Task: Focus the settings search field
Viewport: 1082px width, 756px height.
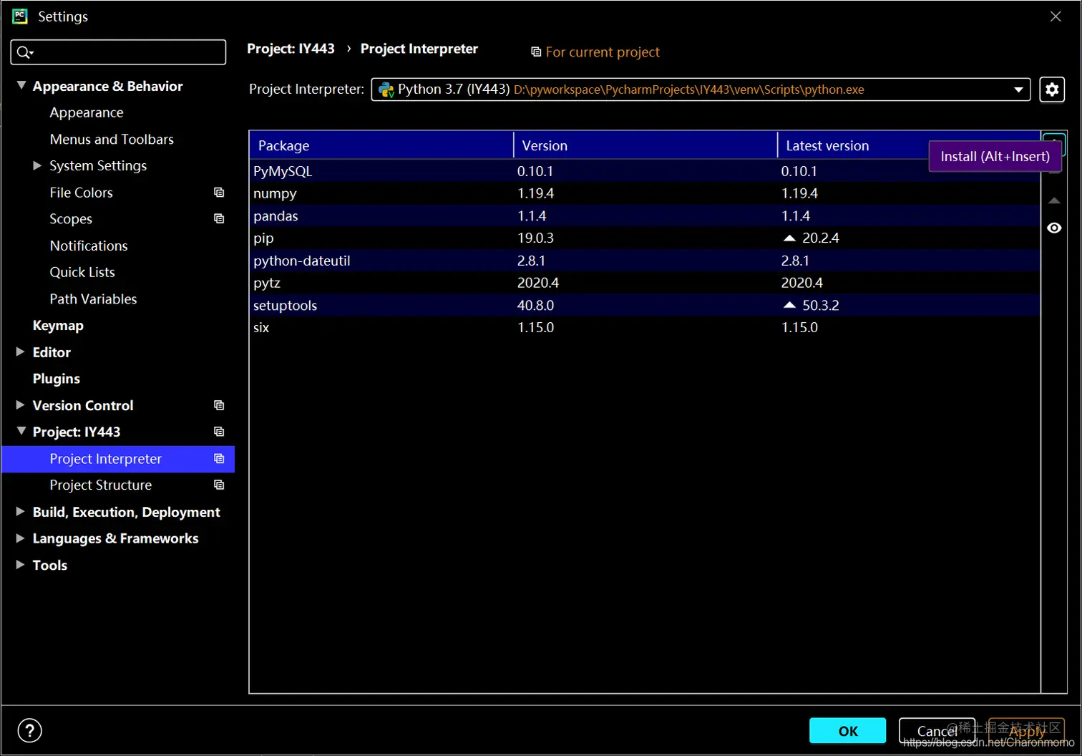Action: (x=118, y=52)
